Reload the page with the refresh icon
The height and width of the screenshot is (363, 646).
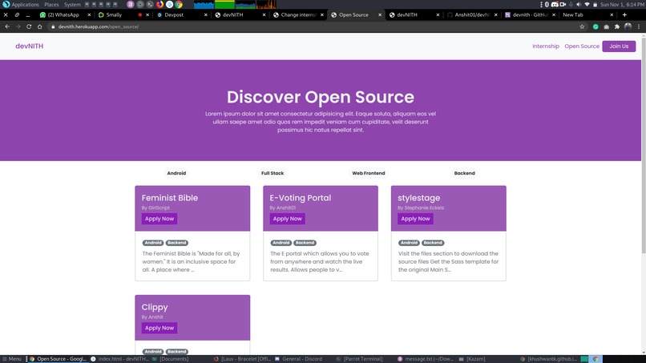pos(29,26)
